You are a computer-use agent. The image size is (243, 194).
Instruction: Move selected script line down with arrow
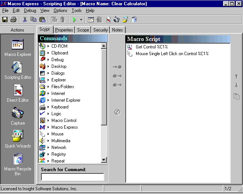236,85
